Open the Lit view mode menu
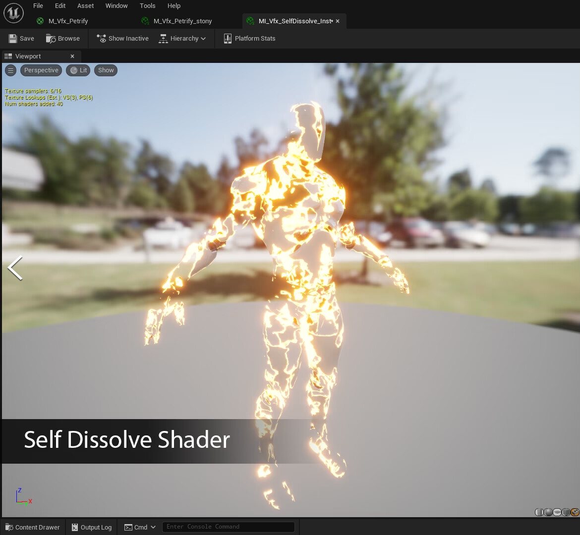This screenshot has width=580, height=535. (78, 70)
